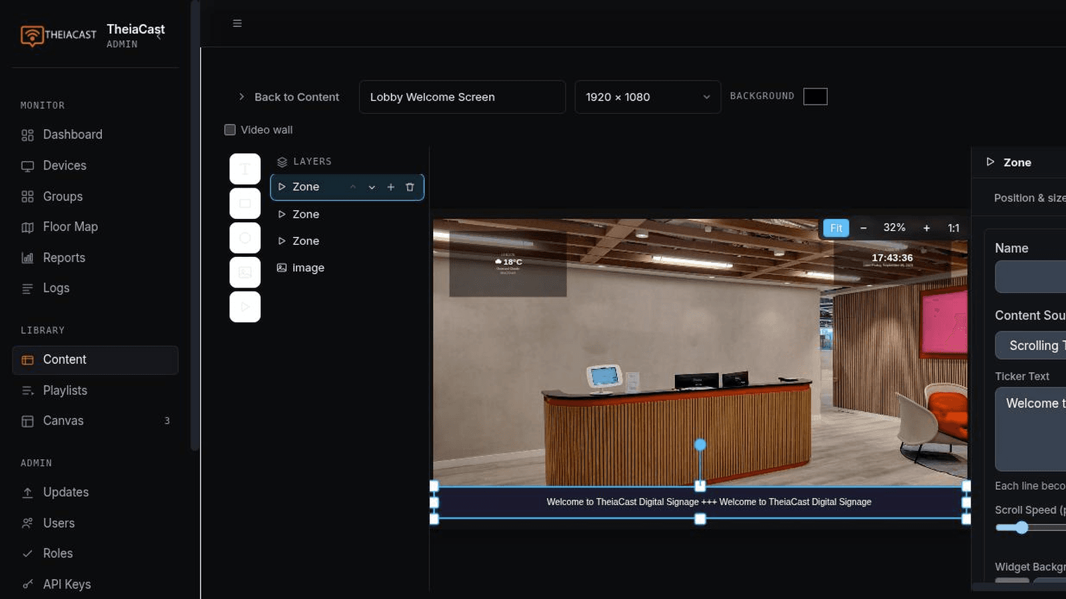
Task: Select the Zone layer directly above image layer
Action: [x=347, y=241]
